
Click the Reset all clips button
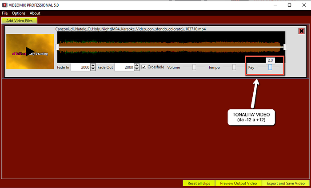[x=199, y=183]
